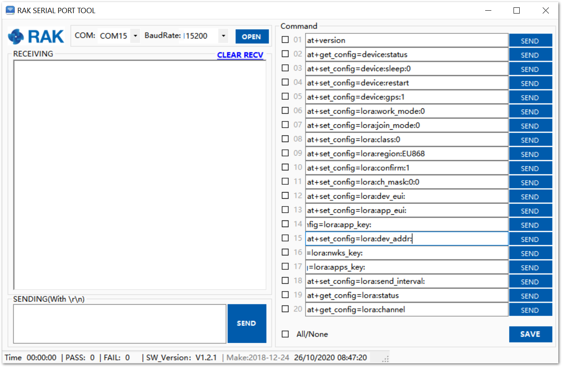The height and width of the screenshot is (367, 562).
Task: Click the app icon in title bar
Action: coord(10,10)
